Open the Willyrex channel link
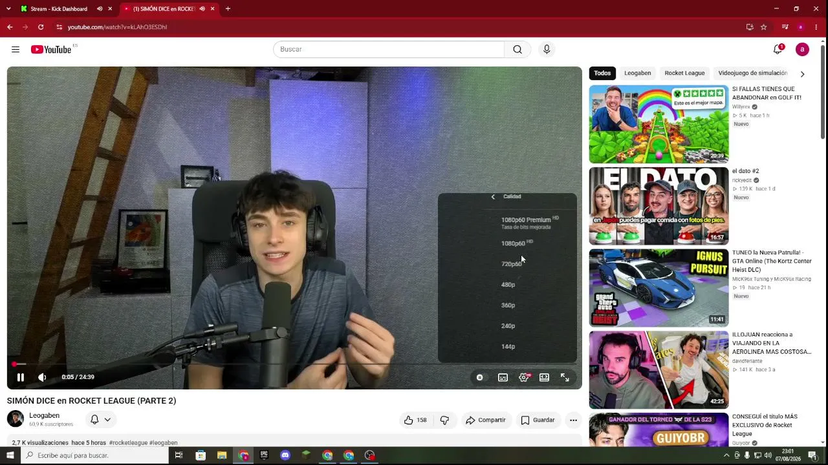The image size is (828, 465). click(x=741, y=107)
